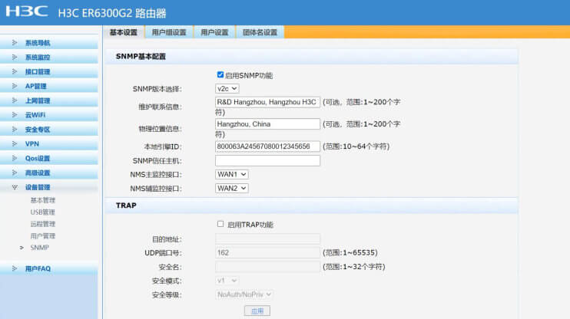Image resolution: width=570 pixels, height=319 pixels.
Task: Click the 应用 apply button
Action: [x=257, y=311]
